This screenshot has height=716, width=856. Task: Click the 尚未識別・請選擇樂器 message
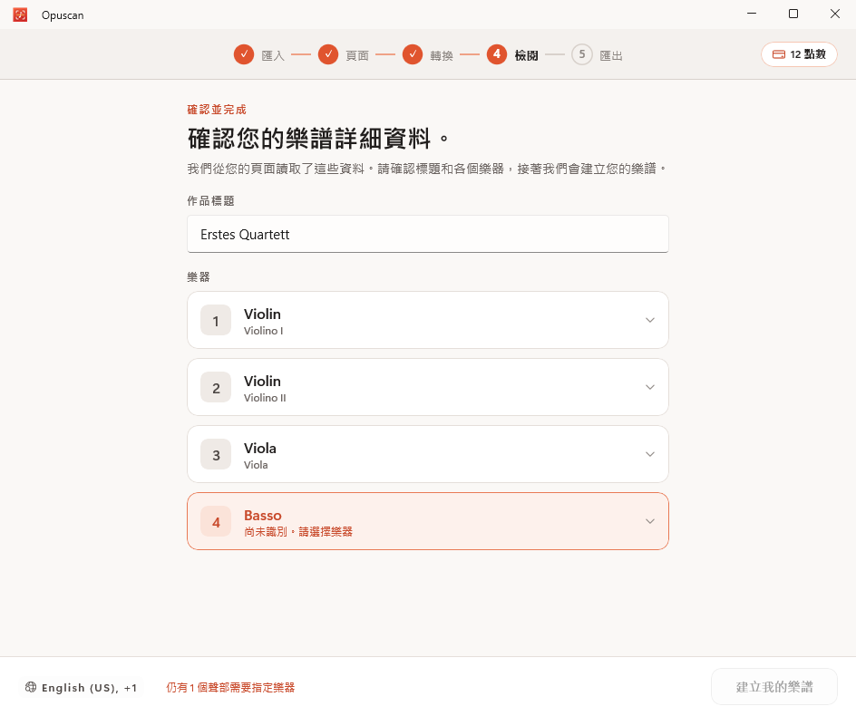(x=298, y=531)
